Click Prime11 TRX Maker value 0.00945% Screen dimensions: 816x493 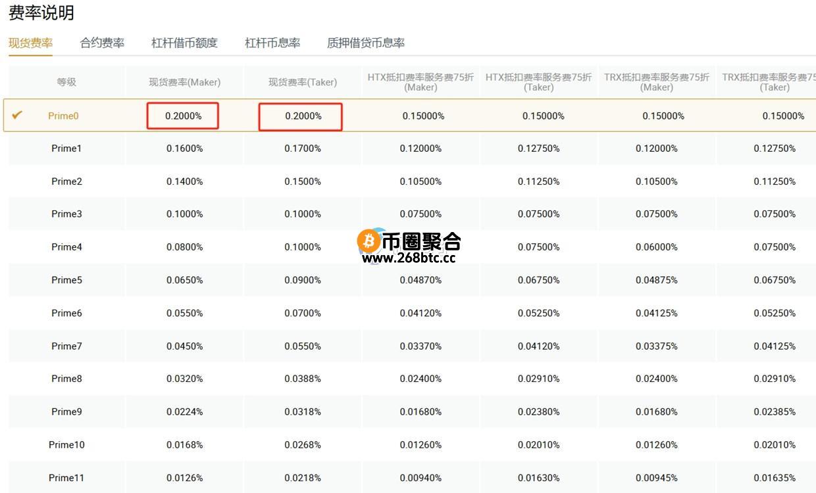point(657,478)
